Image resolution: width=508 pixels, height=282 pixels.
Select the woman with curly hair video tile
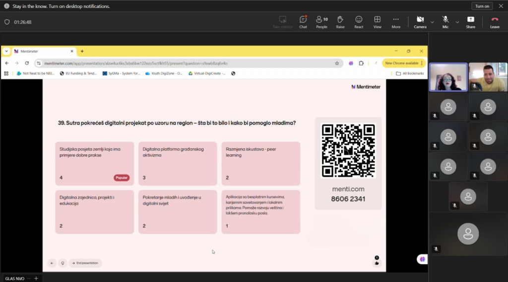click(x=448, y=77)
